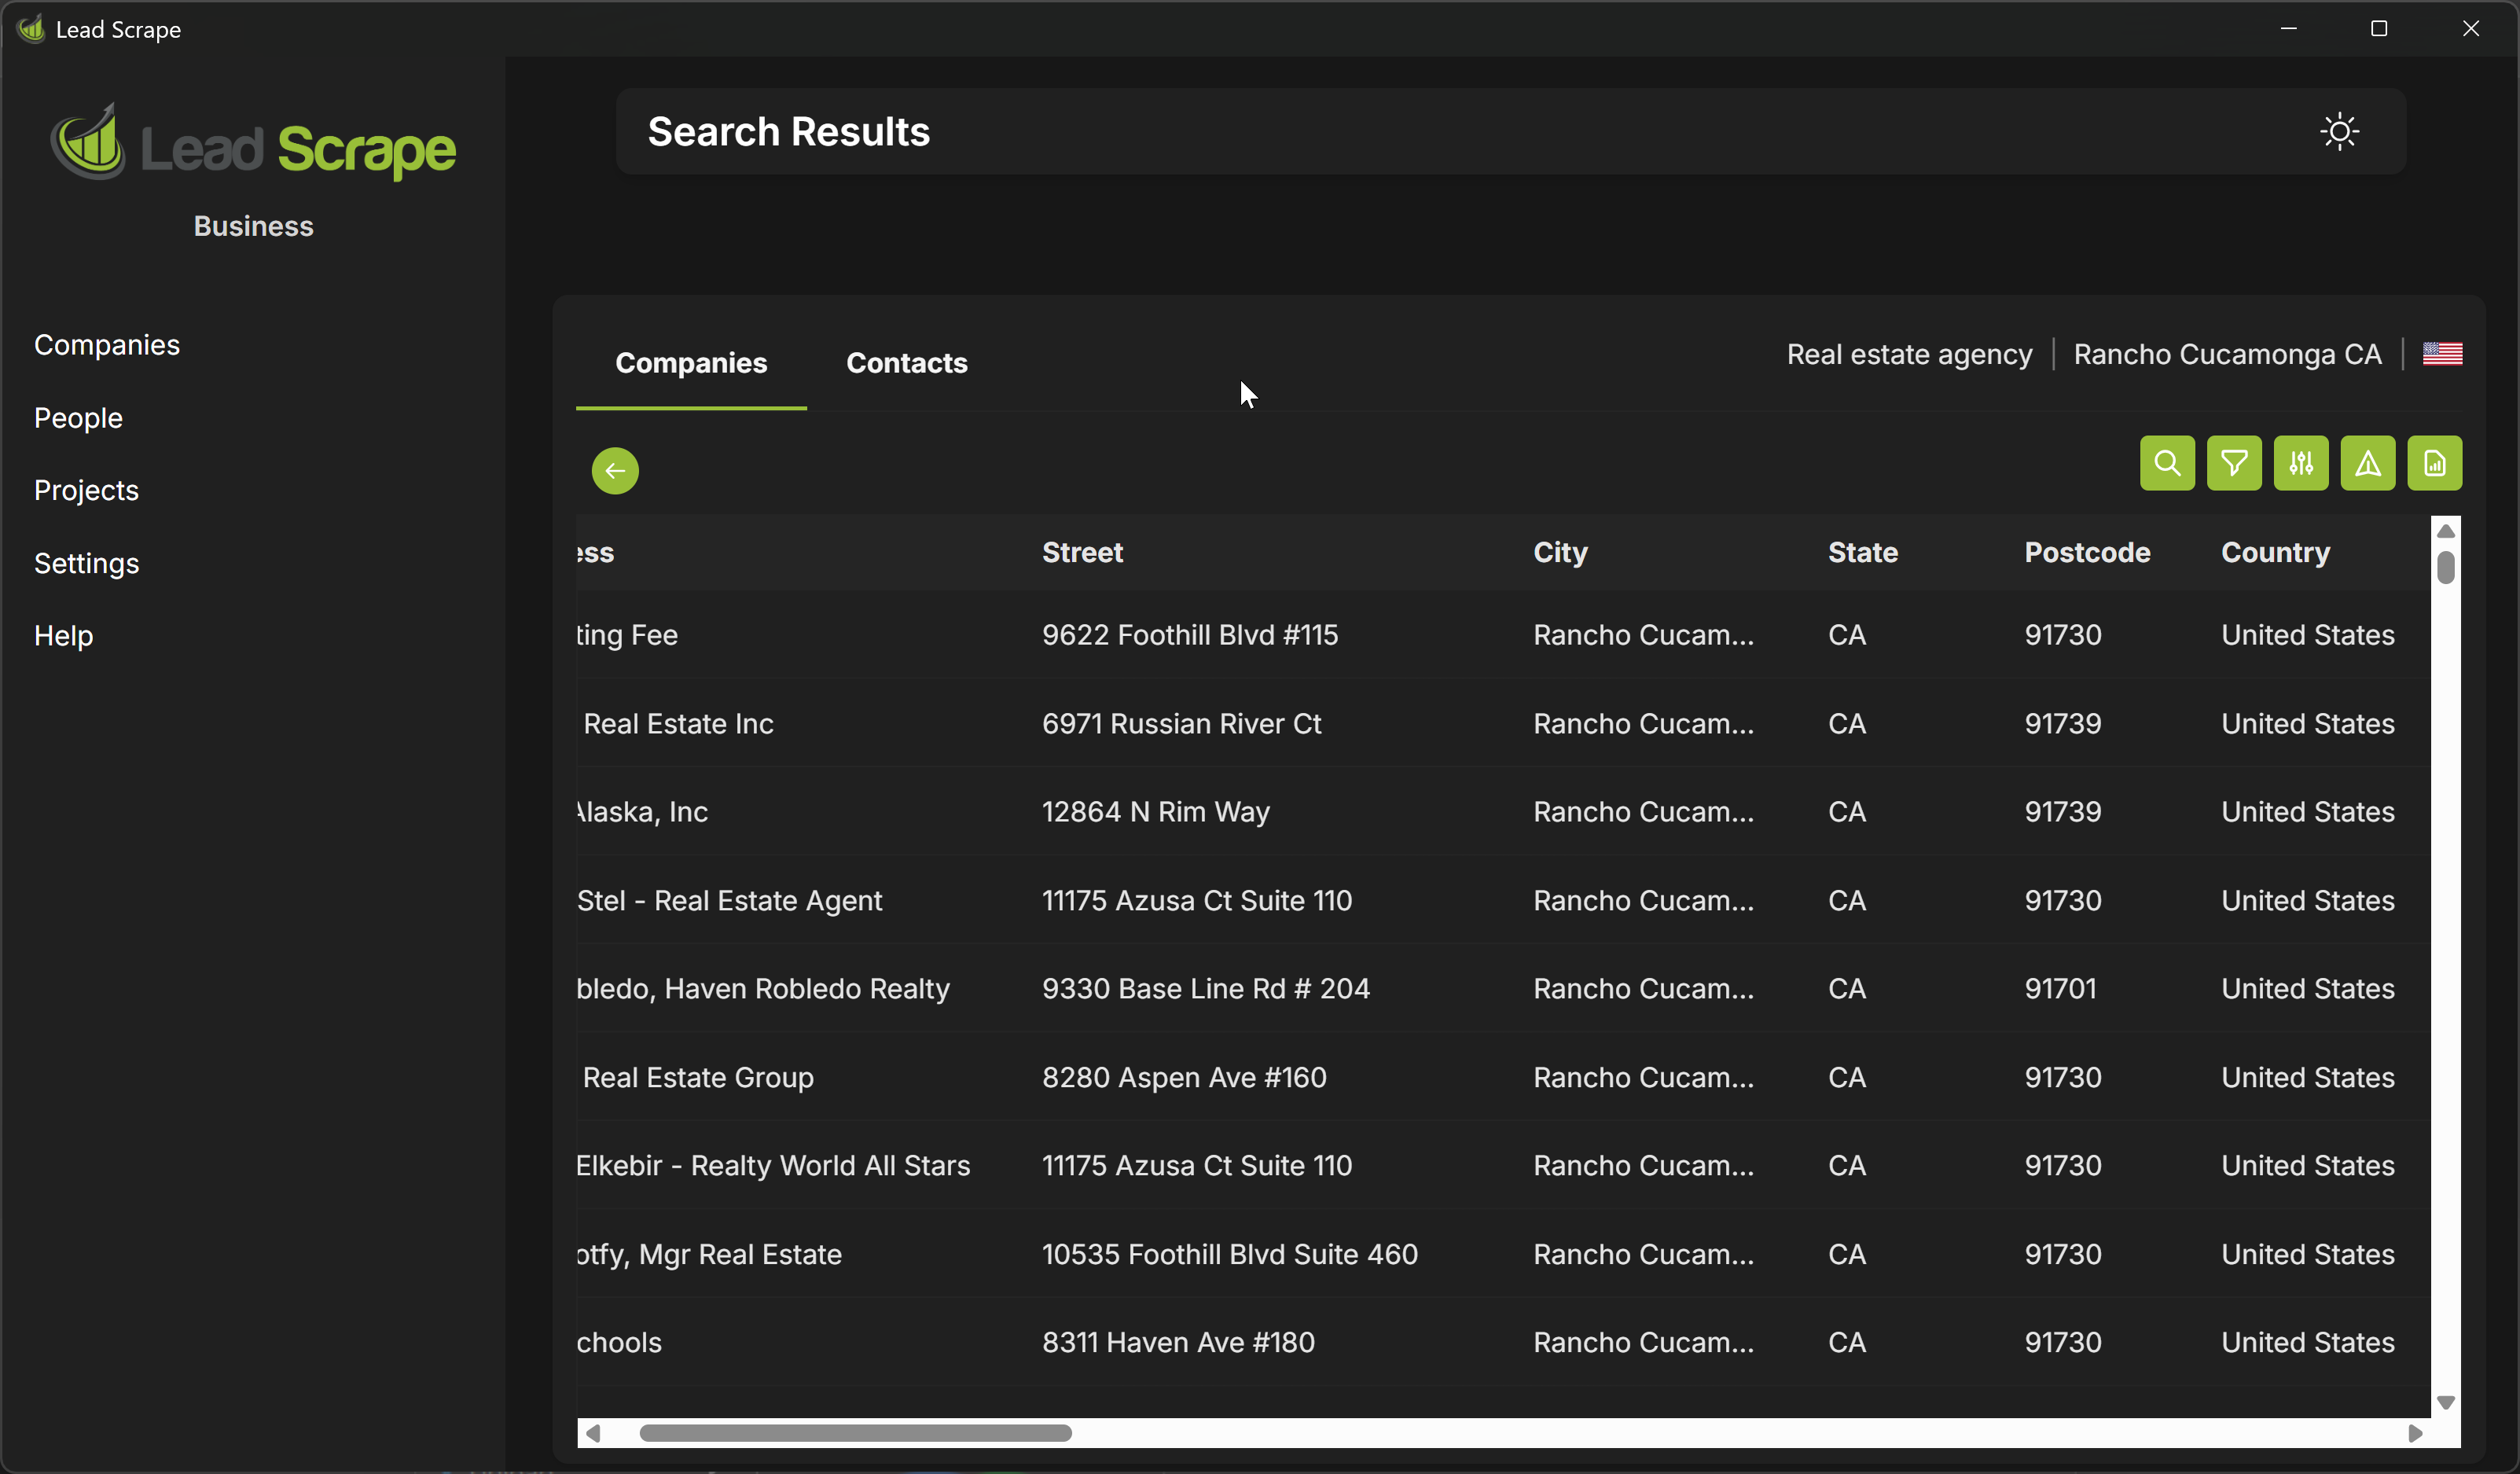The width and height of the screenshot is (2520, 1474).
Task: Click the US flag icon
Action: (x=2442, y=354)
